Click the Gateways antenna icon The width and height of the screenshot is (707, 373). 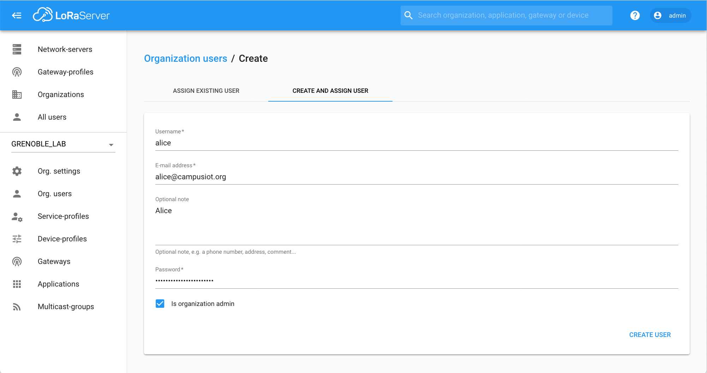click(x=17, y=261)
